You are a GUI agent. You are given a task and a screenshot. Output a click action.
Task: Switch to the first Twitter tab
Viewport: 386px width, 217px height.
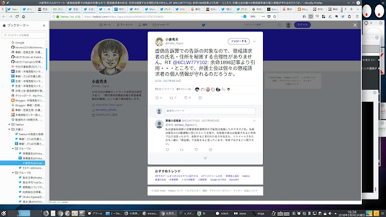coord(13,10)
